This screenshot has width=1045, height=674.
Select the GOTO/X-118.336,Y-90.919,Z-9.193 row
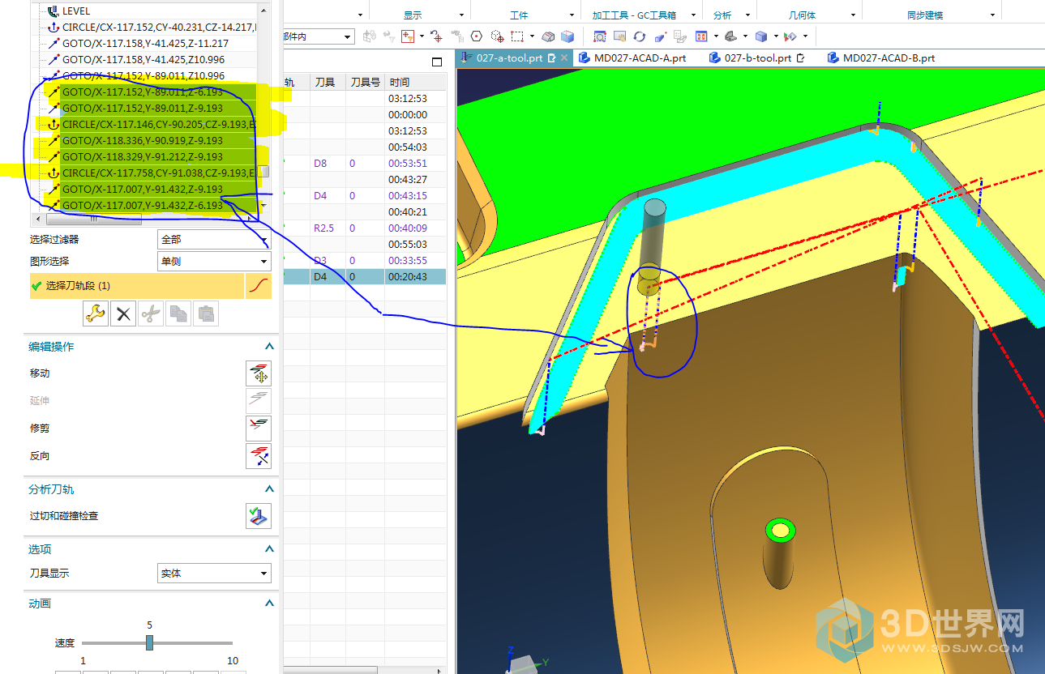tap(142, 141)
